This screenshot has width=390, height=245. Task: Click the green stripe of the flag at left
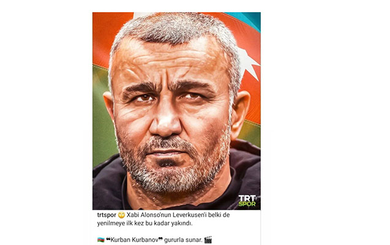coord(102,112)
